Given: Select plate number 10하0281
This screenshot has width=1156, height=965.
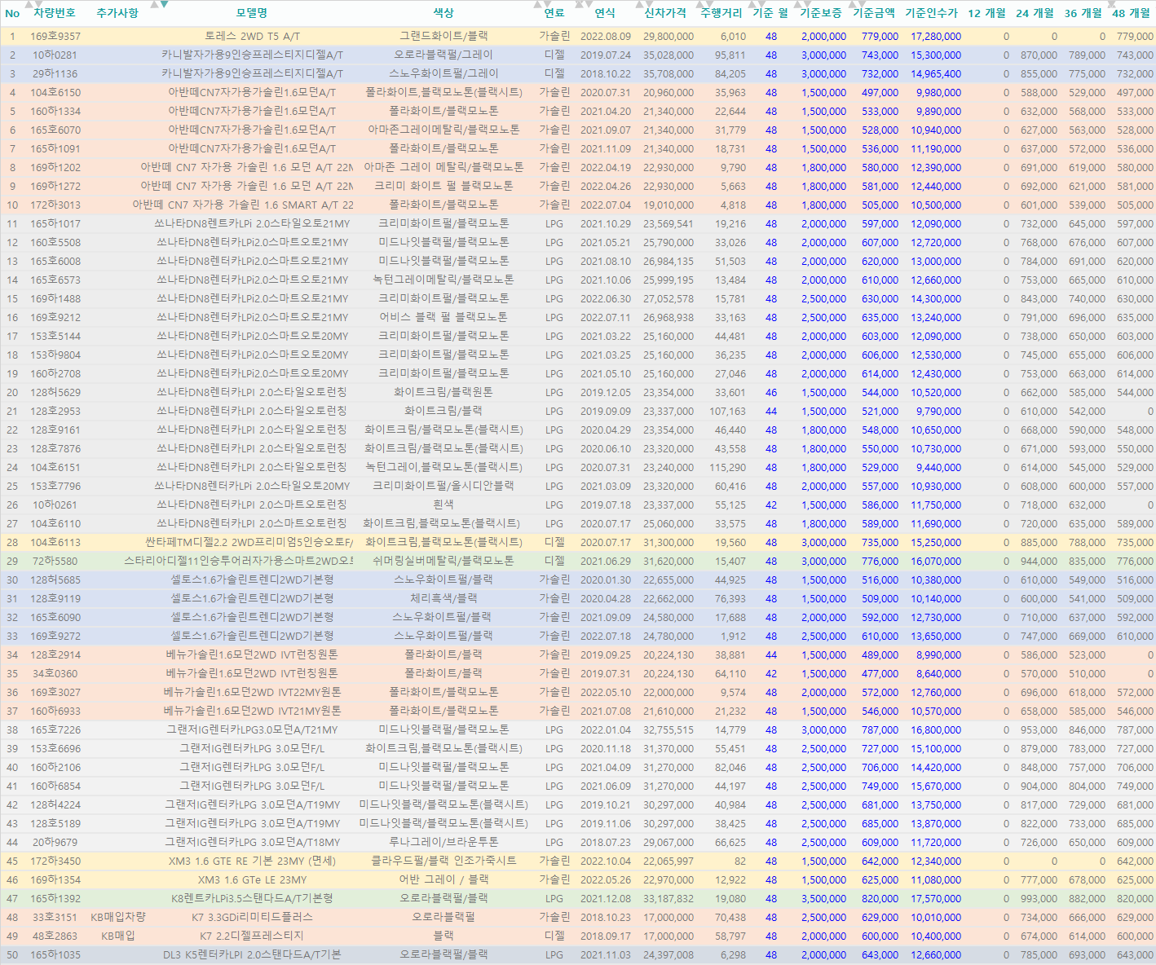Looking at the screenshot, I should click(x=55, y=55).
